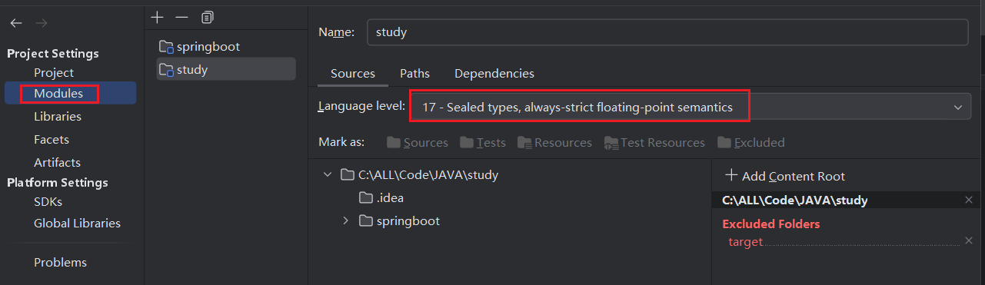Remove the content root entry

point(968,200)
